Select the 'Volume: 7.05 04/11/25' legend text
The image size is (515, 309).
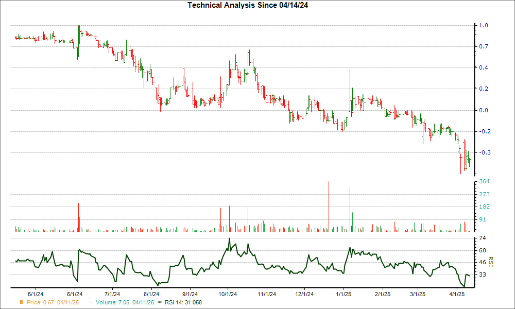click(125, 302)
